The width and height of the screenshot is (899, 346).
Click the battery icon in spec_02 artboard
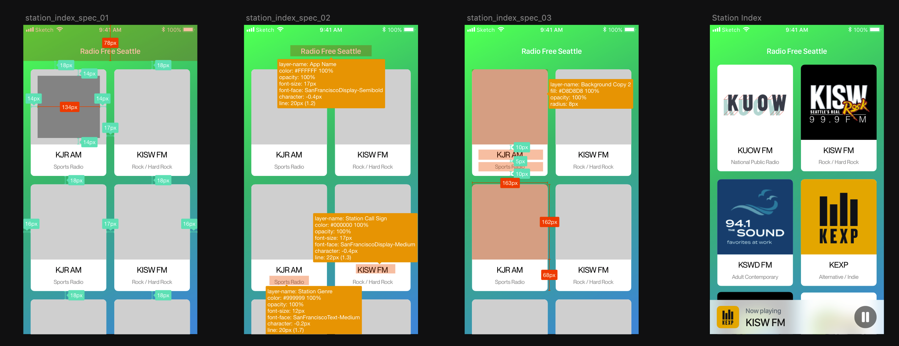click(x=409, y=30)
